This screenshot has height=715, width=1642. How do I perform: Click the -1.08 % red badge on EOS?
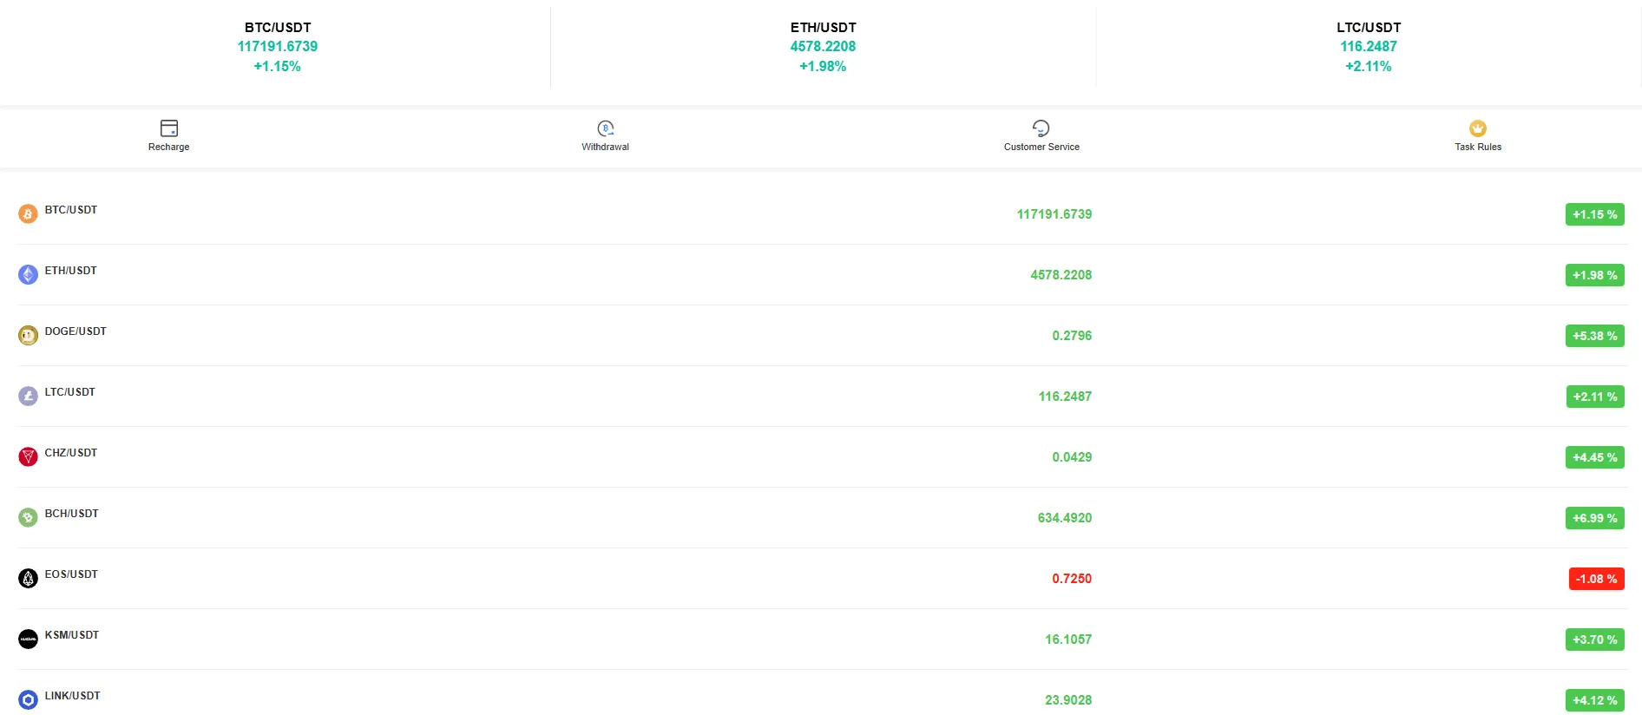1596,579
